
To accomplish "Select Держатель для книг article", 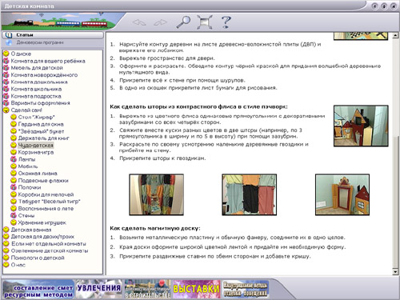I will pyautogui.click(x=44, y=138).
